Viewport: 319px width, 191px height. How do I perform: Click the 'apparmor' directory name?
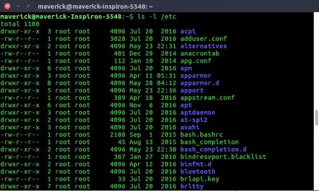(x=196, y=76)
